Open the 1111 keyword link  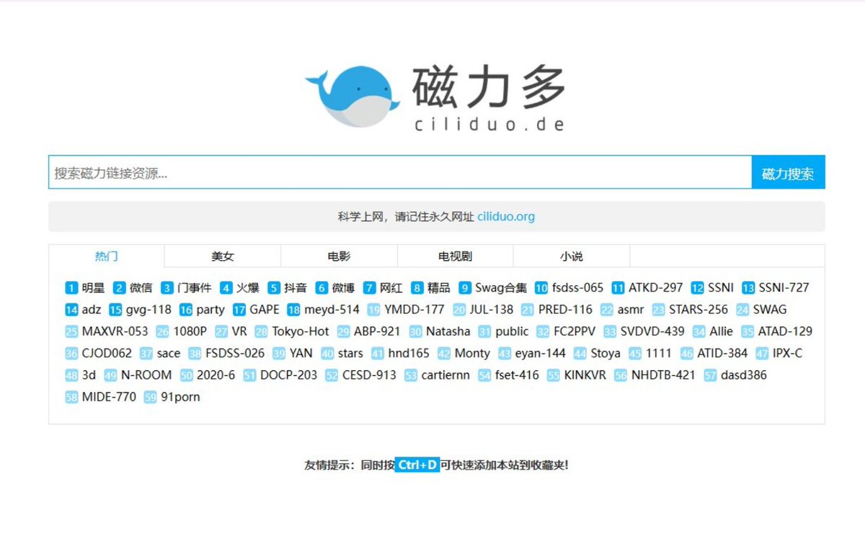point(658,354)
